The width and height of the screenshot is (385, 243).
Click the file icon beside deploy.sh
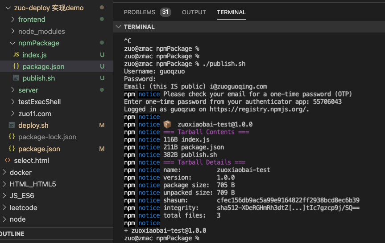[12, 125]
